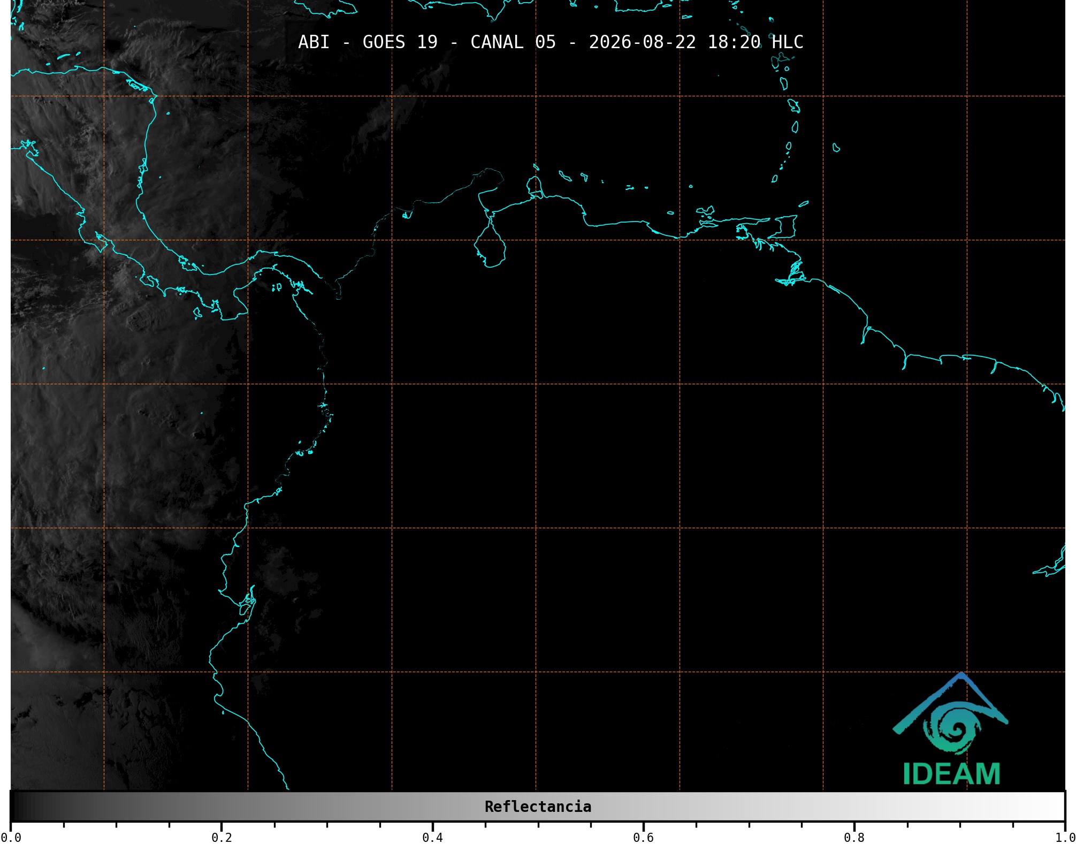Screen dimensions: 1076x844
Task: Click the white end of the reflectance colorbar
Action: coord(1054,806)
